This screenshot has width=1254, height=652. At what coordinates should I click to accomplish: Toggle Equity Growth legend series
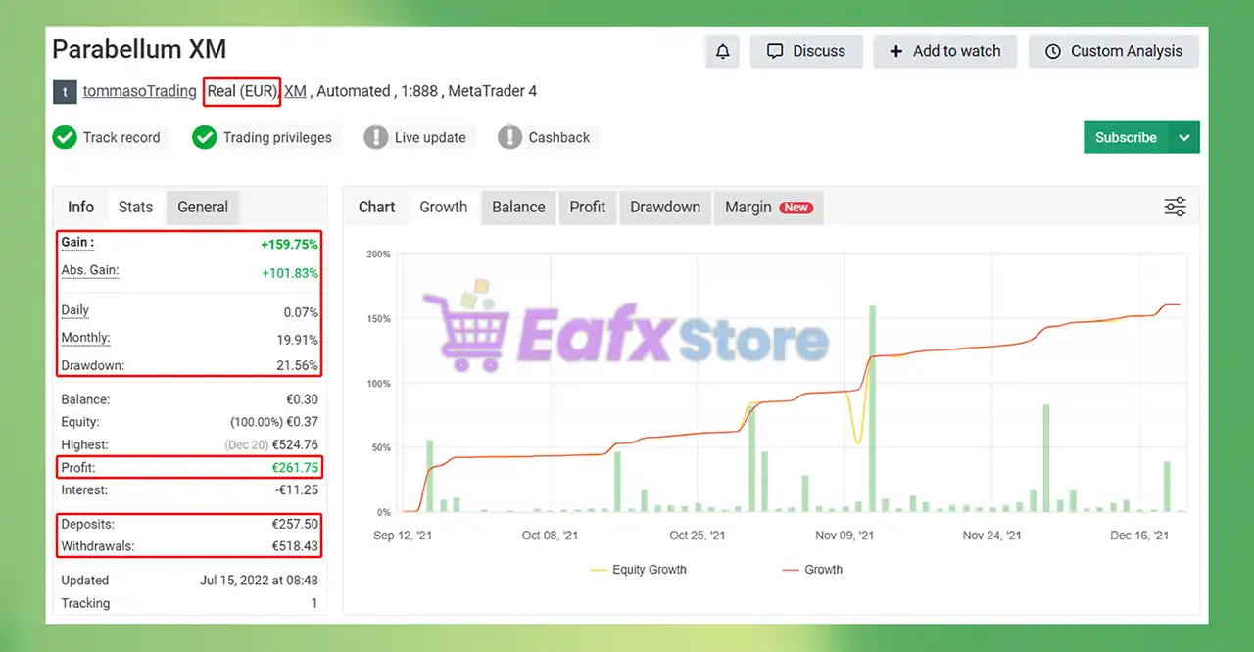(x=638, y=570)
